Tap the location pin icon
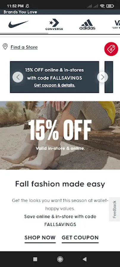The width and height of the screenshot is (120, 267). coord(5,47)
